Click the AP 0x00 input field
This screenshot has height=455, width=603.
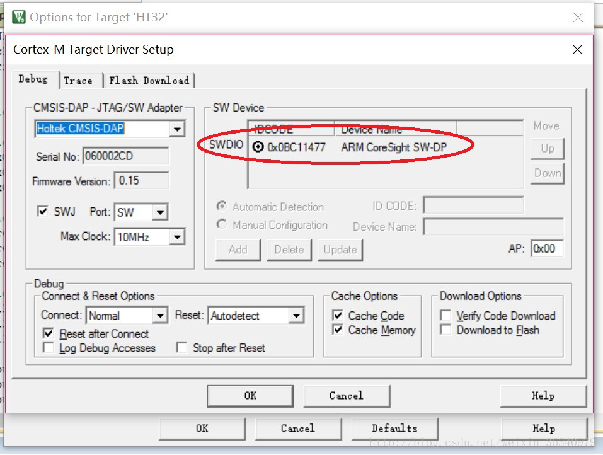548,248
